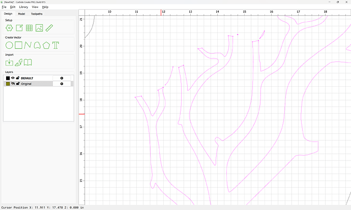The height and width of the screenshot is (210, 351).
Task: Select the DEFAULT layer row
Action: point(39,78)
